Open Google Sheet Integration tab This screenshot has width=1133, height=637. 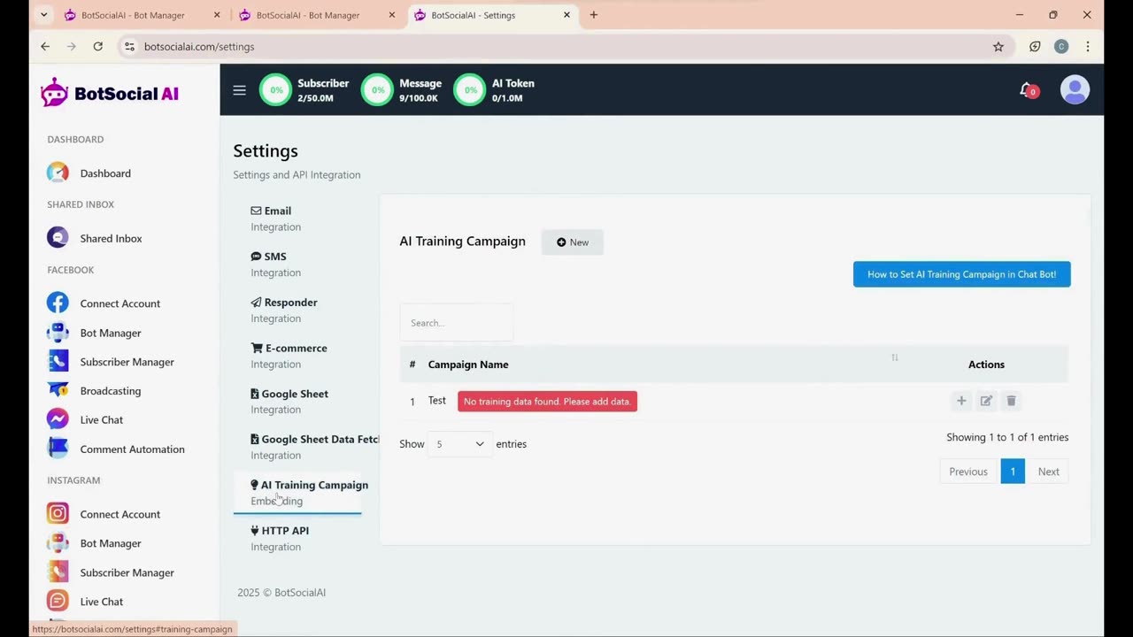click(297, 402)
